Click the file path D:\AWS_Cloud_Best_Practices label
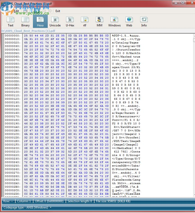 28,31
